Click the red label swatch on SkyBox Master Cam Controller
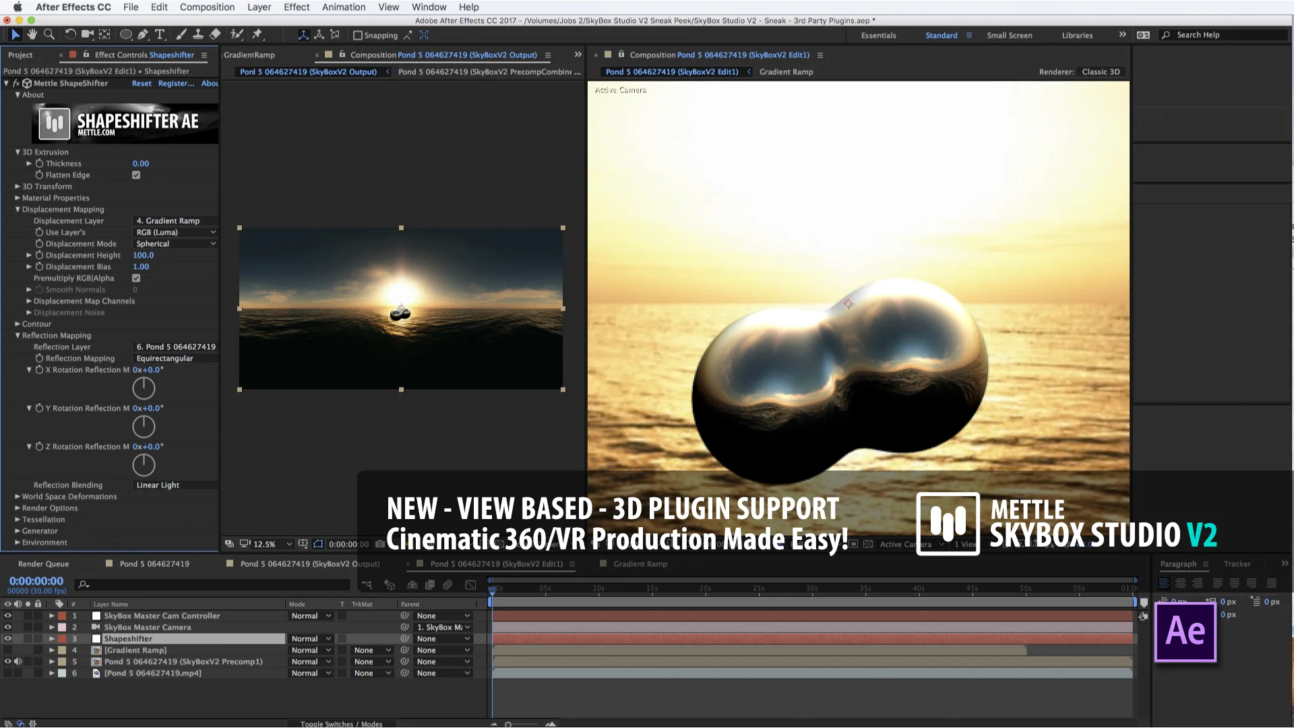The height and width of the screenshot is (728, 1294). pyautogui.click(x=61, y=615)
